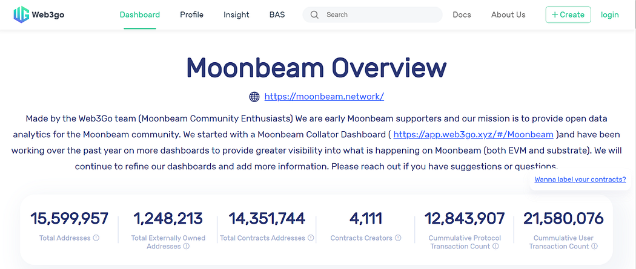Click info icon for Cummulative User Transaction Count
The image size is (636, 269).
pos(595,246)
